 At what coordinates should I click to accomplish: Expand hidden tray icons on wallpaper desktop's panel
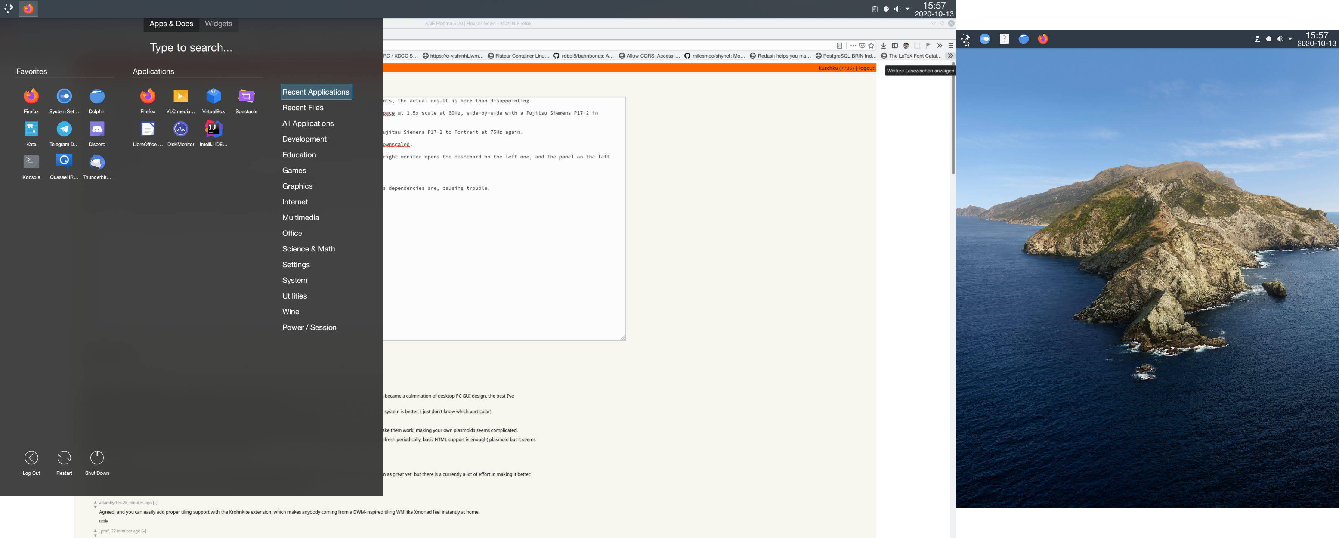coord(1290,39)
